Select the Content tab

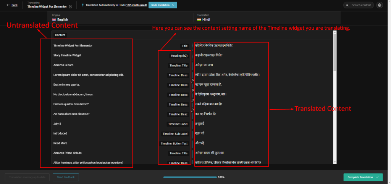coord(60,35)
